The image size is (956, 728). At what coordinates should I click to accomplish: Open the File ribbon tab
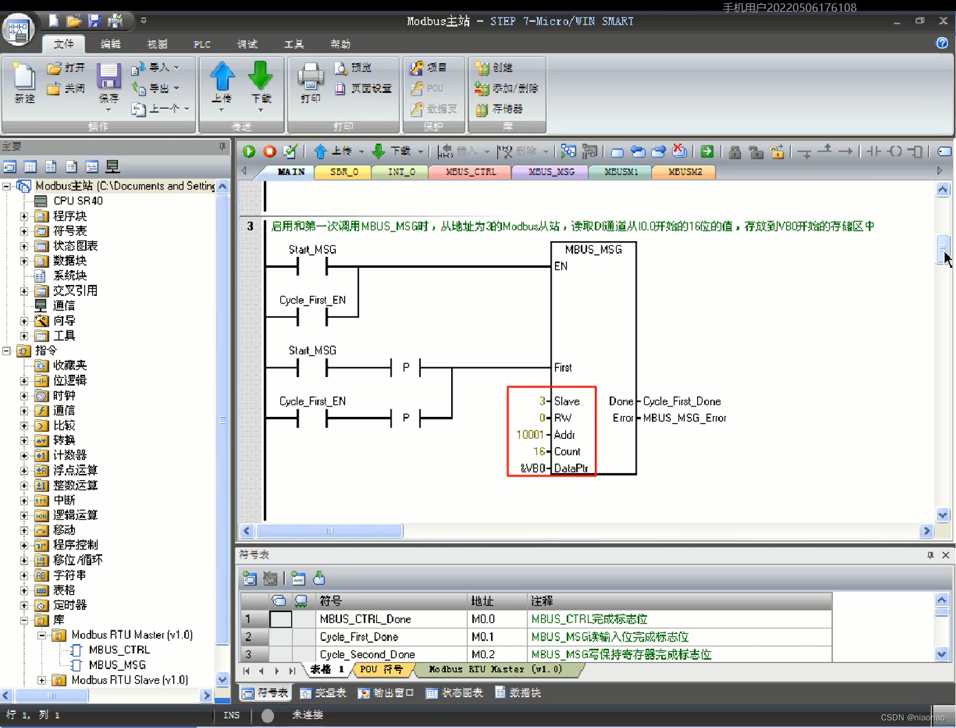[x=64, y=44]
